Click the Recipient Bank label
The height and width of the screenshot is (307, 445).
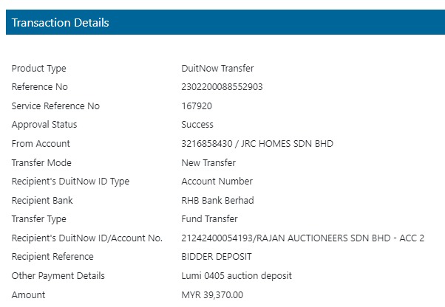click(x=42, y=201)
